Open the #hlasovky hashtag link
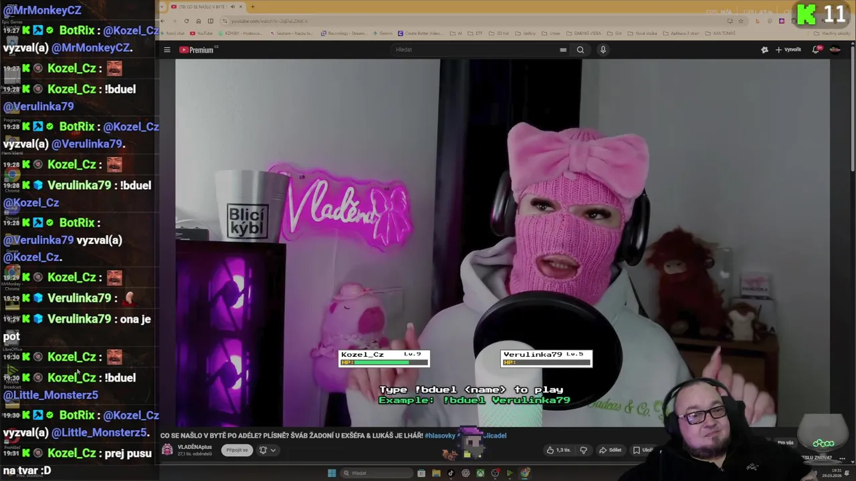856x481 pixels. (440, 436)
